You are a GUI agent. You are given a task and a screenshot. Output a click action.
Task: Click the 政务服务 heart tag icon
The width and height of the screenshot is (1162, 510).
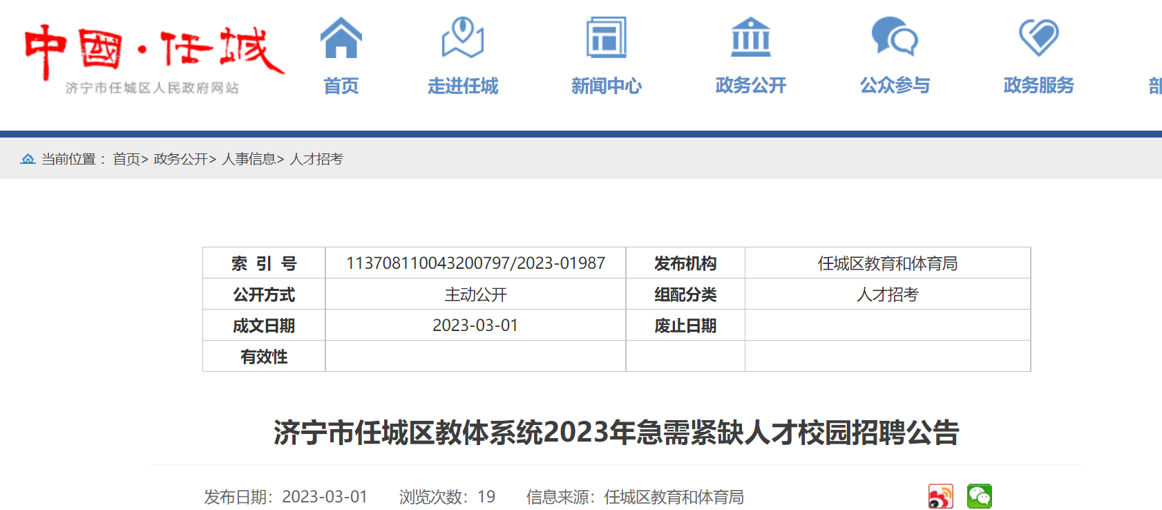1039,37
